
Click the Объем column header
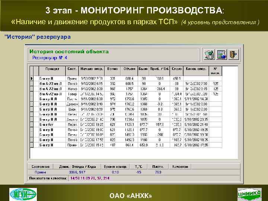tap(129, 71)
